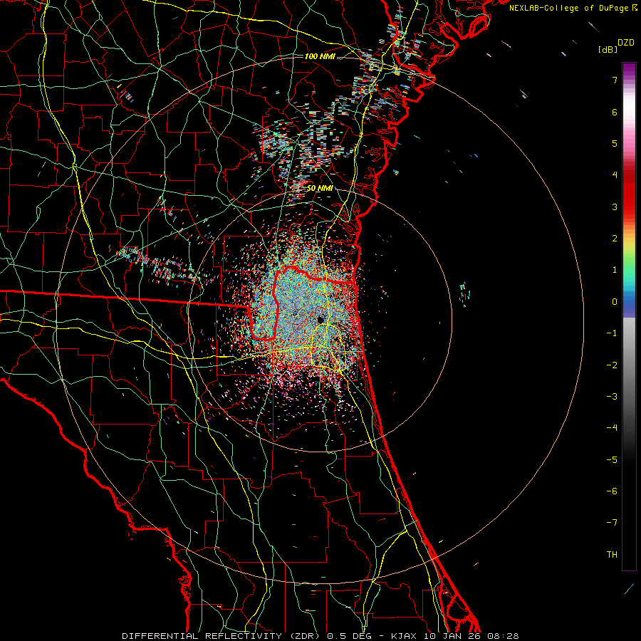Click the -6 value on the ZDR scale

pos(612,491)
